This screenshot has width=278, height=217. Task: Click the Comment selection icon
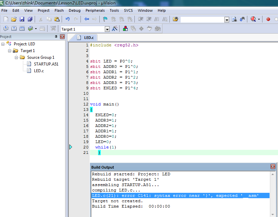[157, 19]
